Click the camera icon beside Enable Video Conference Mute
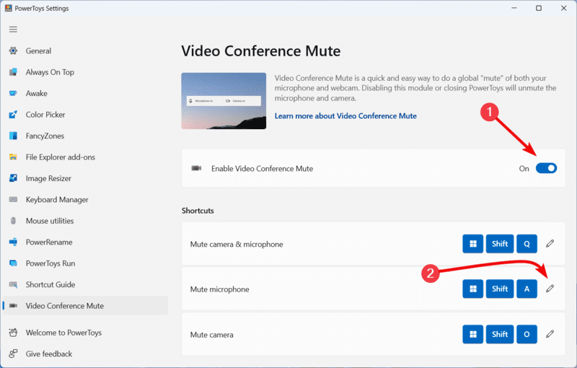The image size is (577, 368). point(196,168)
